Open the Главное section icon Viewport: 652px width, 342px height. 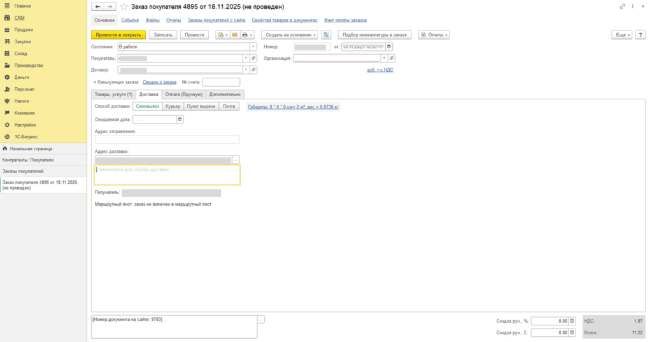[x=7, y=6]
